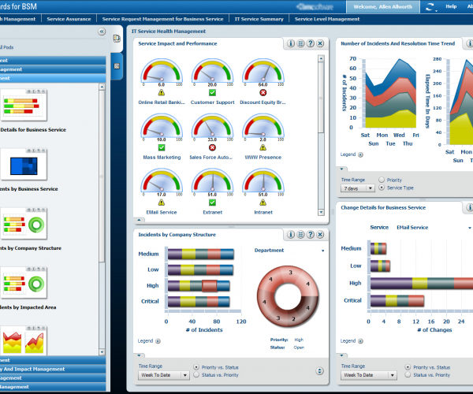Open help icon in Service Impact and Performance pod
This screenshot has height=394, width=473.
pyautogui.click(x=311, y=43)
